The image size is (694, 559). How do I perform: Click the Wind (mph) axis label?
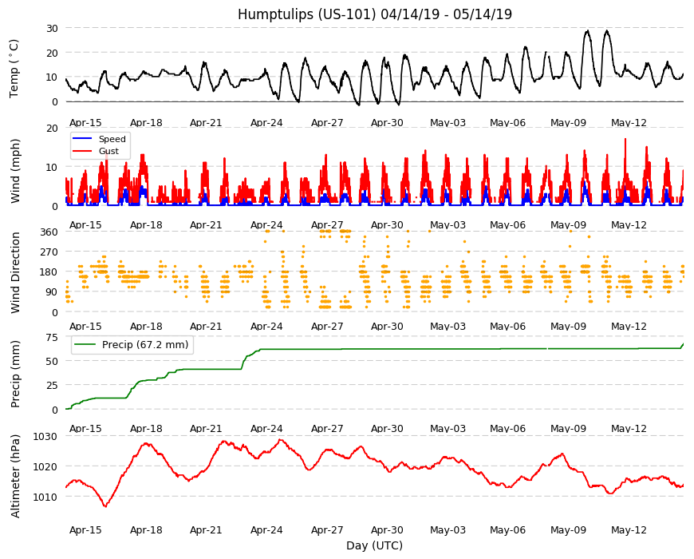click(x=15, y=171)
